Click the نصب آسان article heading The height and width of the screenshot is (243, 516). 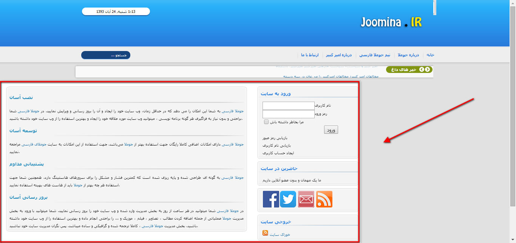[x=22, y=98]
